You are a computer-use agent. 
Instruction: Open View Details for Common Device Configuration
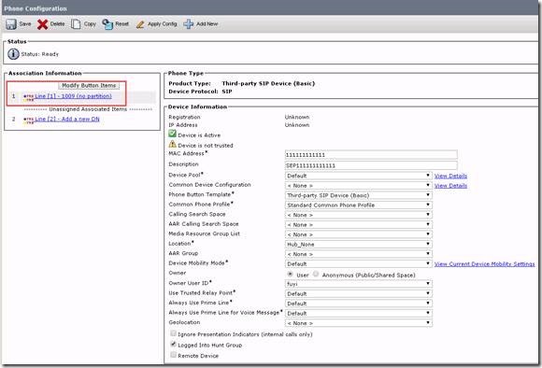[x=450, y=186]
